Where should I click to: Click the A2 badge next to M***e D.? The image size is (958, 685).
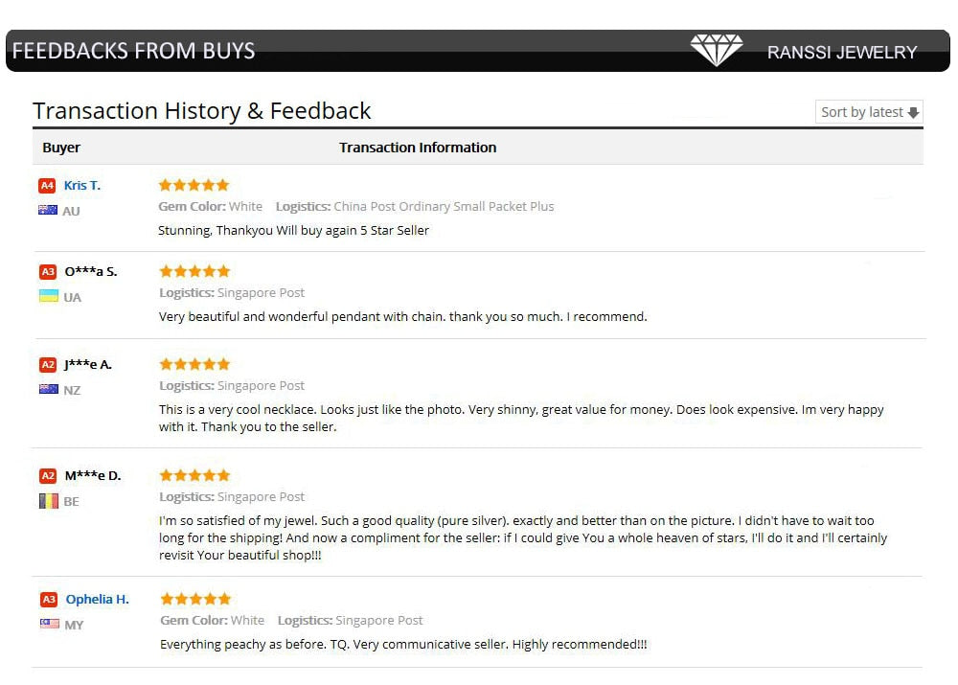pyautogui.click(x=48, y=475)
